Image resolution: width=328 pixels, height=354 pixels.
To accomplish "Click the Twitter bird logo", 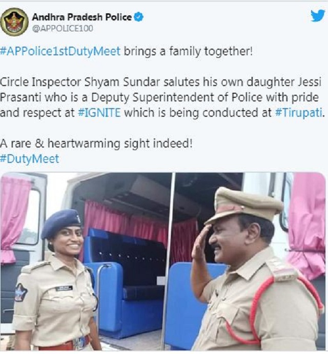I will (318, 16).
